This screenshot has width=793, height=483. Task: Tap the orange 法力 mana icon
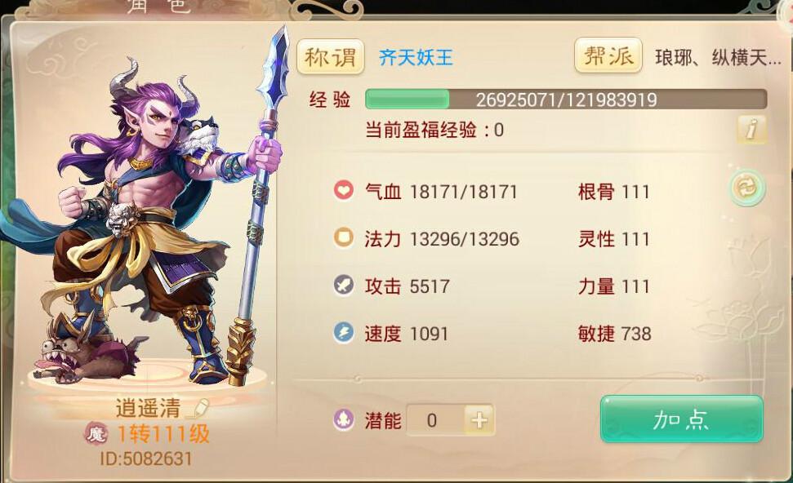pos(343,237)
